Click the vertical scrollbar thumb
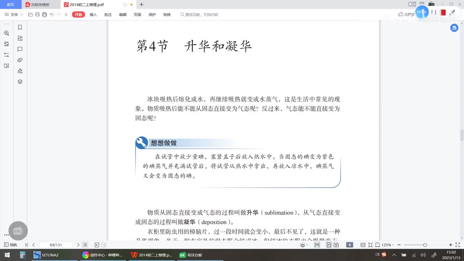The width and height of the screenshot is (464, 261). [x=462, y=135]
